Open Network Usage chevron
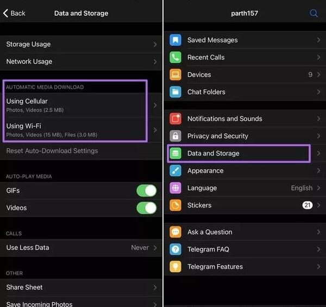Image resolution: width=326 pixels, height=307 pixels. coord(155,62)
